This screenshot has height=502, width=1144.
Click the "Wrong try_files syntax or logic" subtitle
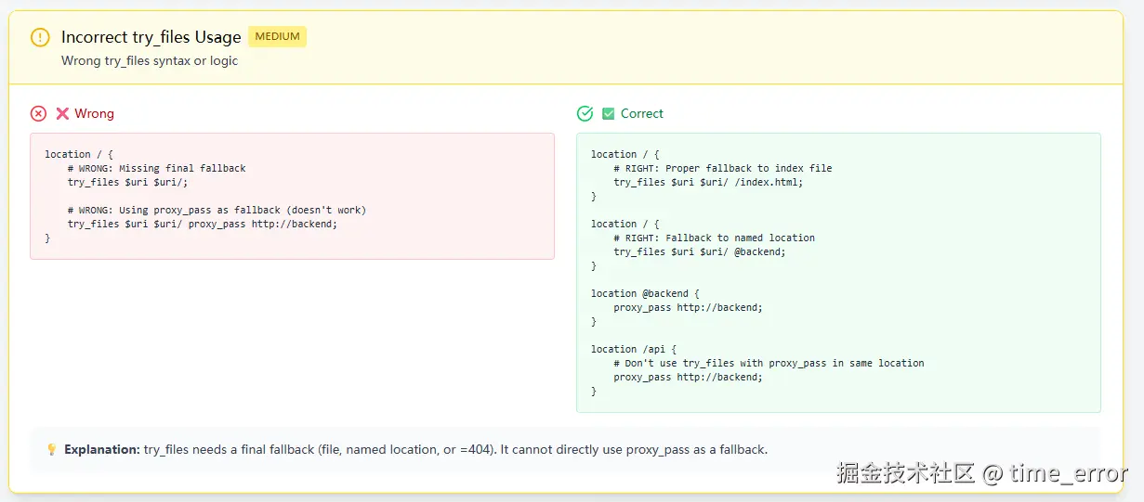[150, 60]
